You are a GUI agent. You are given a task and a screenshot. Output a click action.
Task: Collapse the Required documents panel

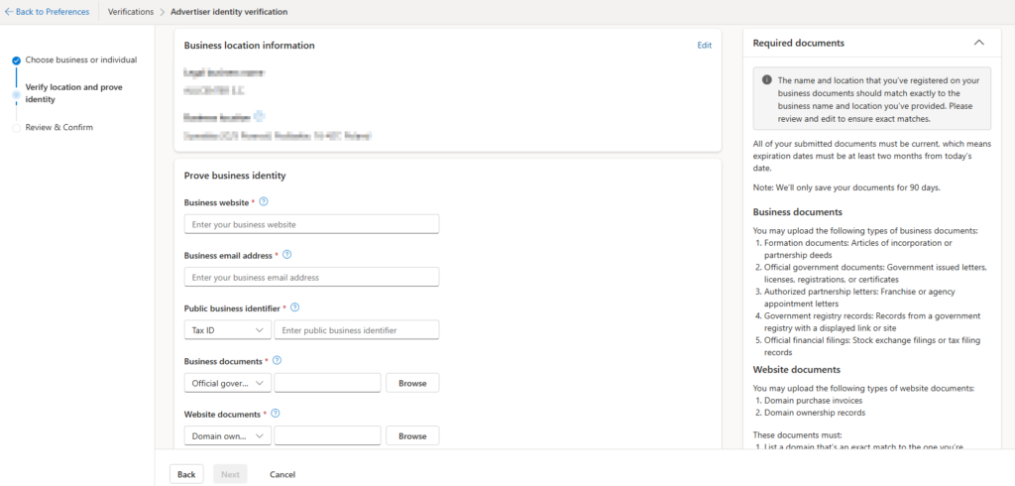coord(978,43)
